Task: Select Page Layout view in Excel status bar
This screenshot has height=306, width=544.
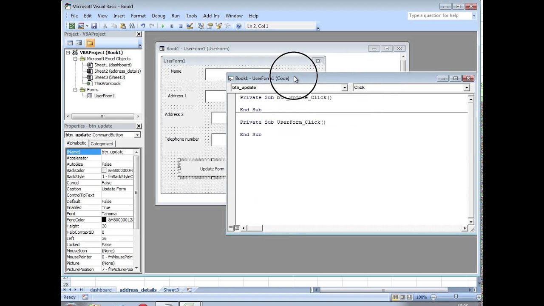Action: pyautogui.click(x=402, y=297)
